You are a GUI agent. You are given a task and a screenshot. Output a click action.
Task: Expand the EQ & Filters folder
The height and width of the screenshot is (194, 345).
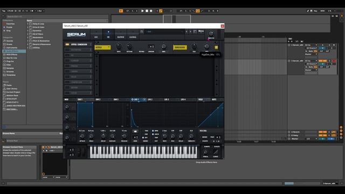pos(28,34)
